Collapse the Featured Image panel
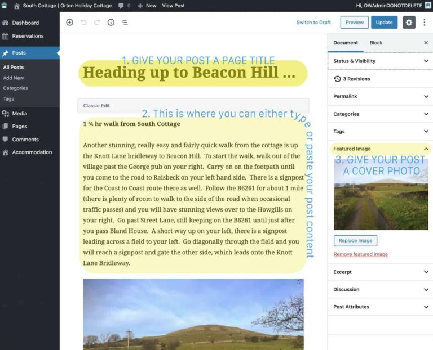 point(426,149)
